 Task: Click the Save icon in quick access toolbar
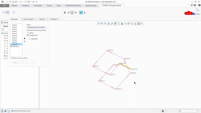point(13,2)
